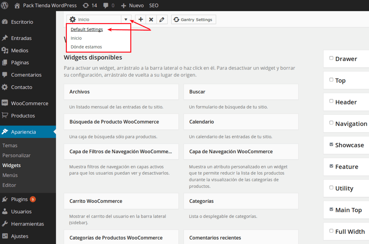Screen dimensions: 369x244
Task: Select Dónde estamos in the dropdown list
Action: 86,47
